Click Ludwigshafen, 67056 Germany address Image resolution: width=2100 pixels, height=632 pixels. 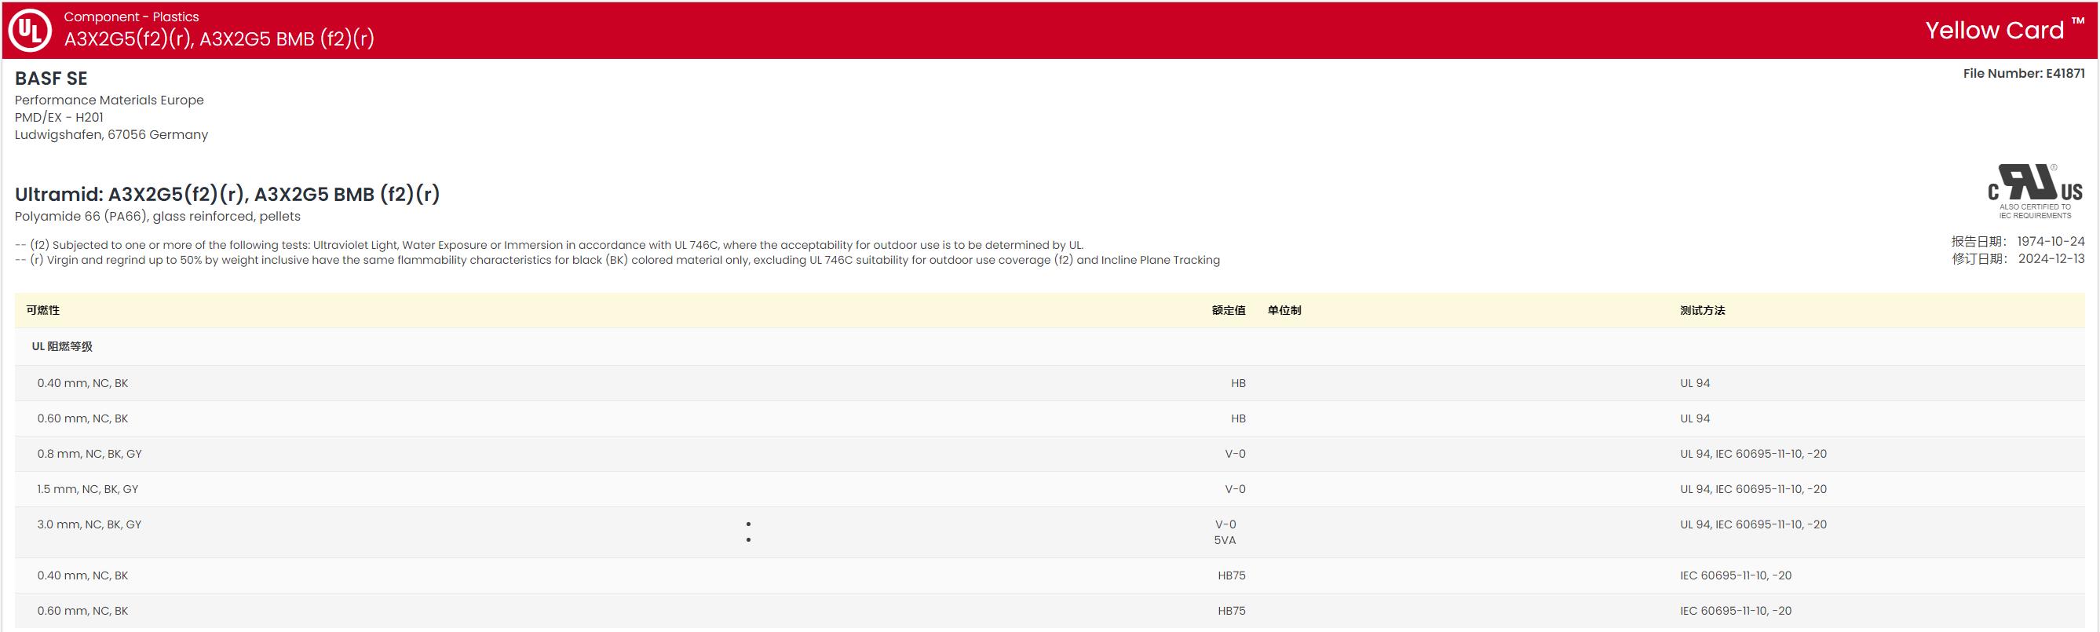(x=111, y=134)
